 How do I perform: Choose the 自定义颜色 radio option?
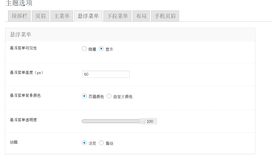point(109,96)
